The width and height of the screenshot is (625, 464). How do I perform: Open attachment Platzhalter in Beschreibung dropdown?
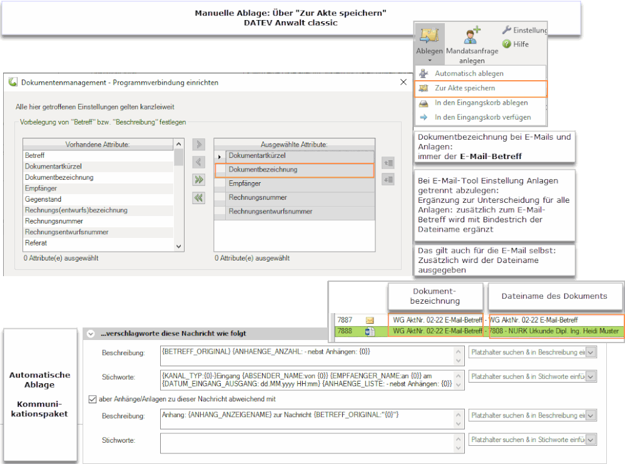pos(591,416)
